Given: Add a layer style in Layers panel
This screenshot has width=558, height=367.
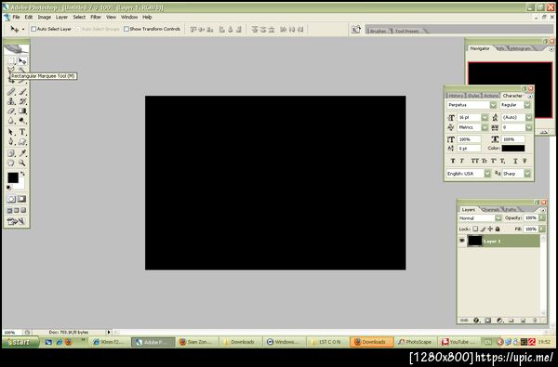Looking at the screenshot, I should click(476, 321).
